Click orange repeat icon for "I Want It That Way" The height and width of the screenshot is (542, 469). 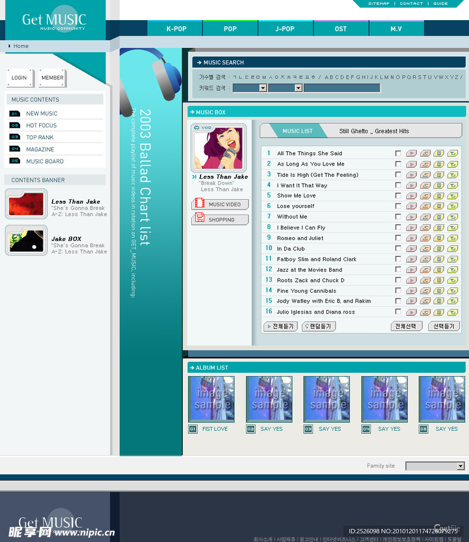click(x=425, y=186)
